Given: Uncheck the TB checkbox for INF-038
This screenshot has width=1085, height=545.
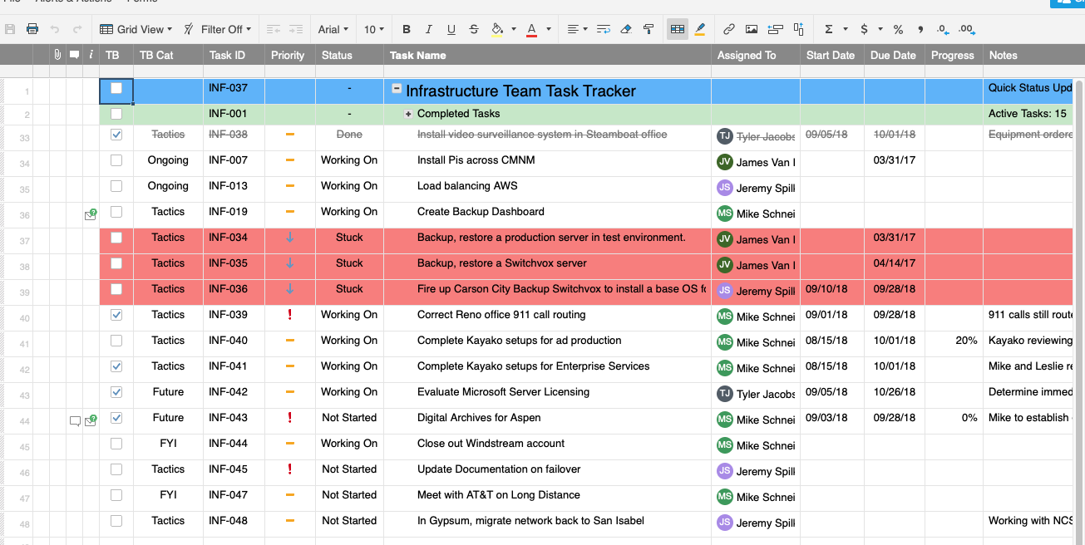Looking at the screenshot, I should click(x=116, y=135).
